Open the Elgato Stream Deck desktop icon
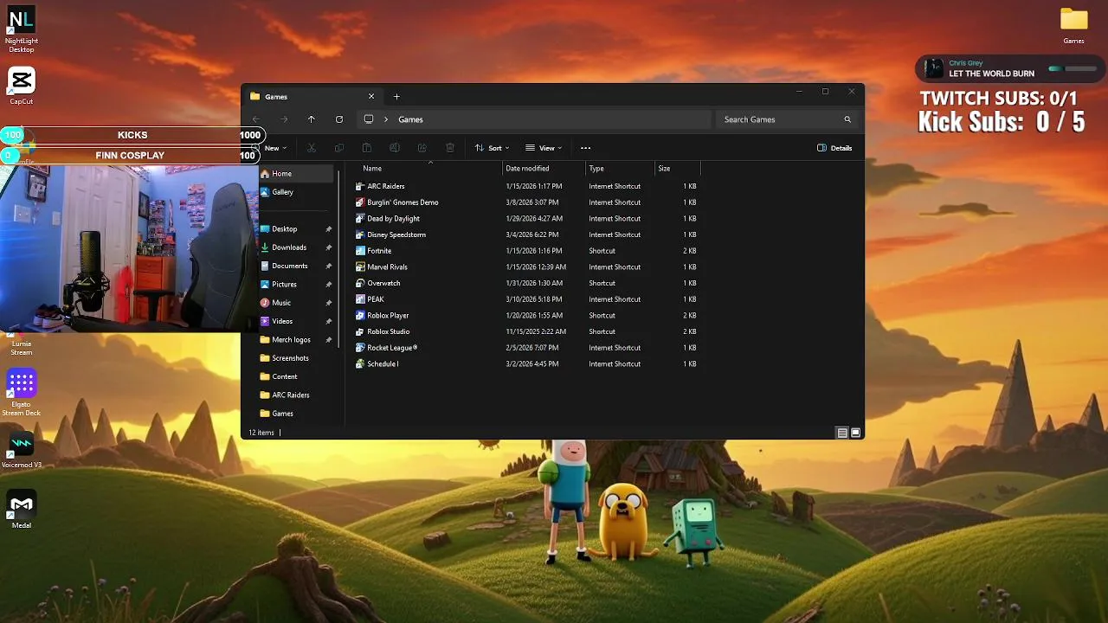The image size is (1108, 623). (x=22, y=393)
